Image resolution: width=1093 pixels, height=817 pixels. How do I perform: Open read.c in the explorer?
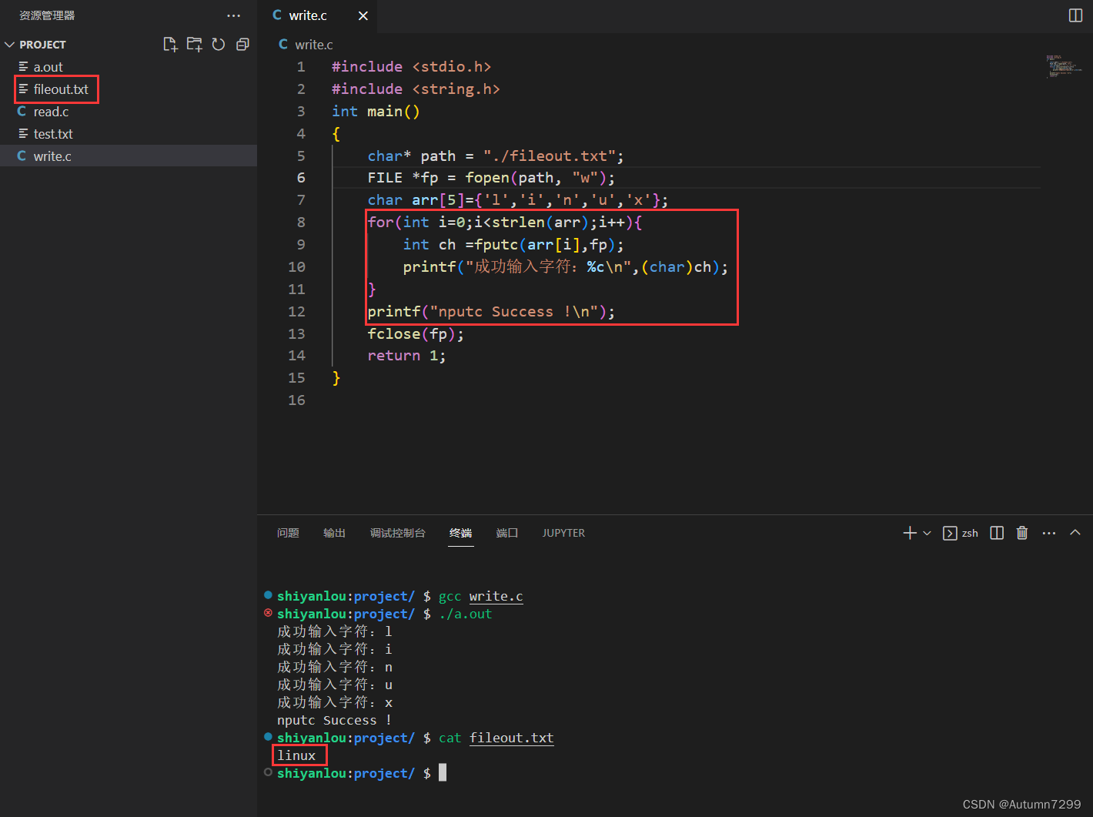coord(129,112)
